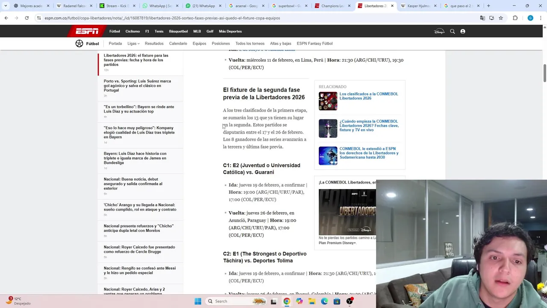This screenshot has height=308, width=547.
Task: Open 'Es un torbellino: Bayern' article
Action: click(139, 109)
